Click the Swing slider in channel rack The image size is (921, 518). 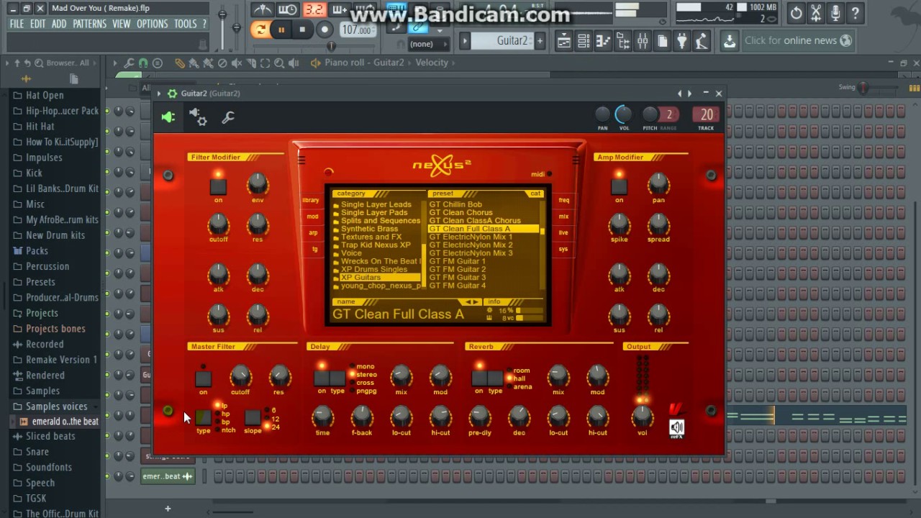coord(879,88)
